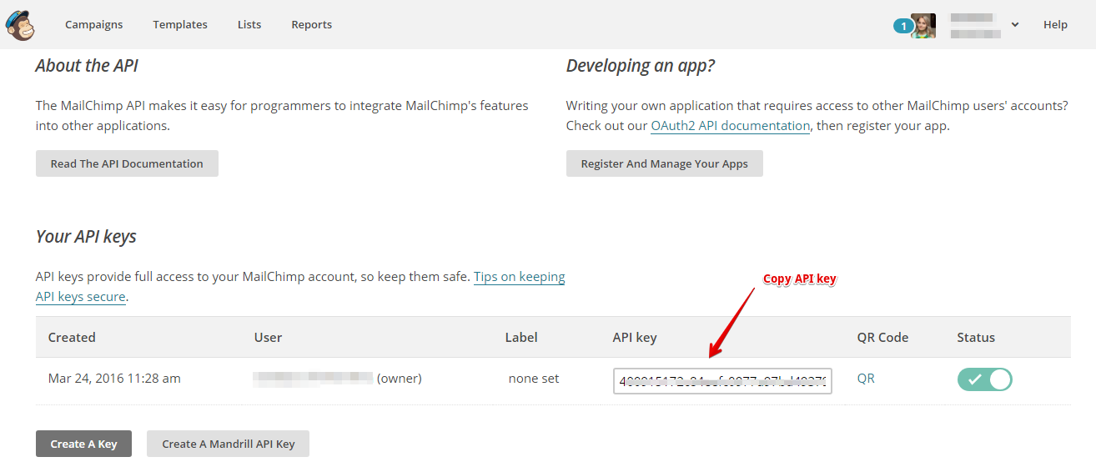Open the Campaigns menu
This screenshot has height=472, width=1096.
click(x=93, y=25)
